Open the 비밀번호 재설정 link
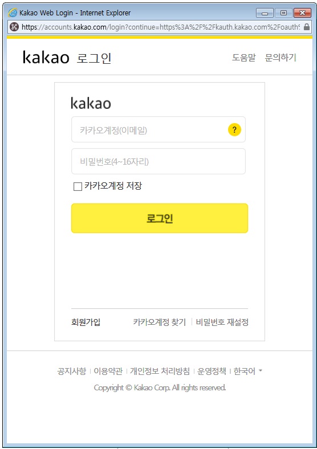The height and width of the screenshot is (449, 317). (x=222, y=322)
